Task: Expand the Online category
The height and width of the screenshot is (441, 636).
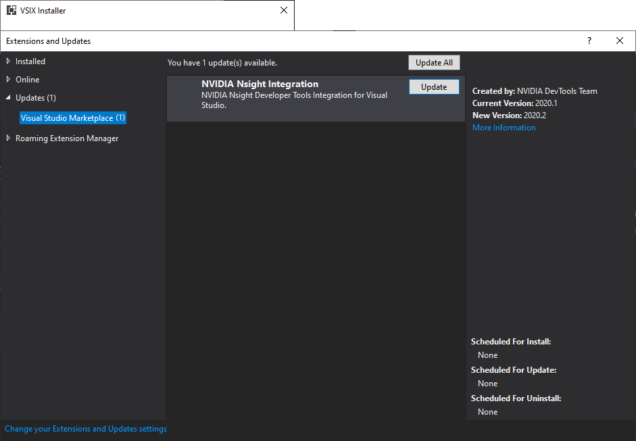Action: pyautogui.click(x=7, y=79)
